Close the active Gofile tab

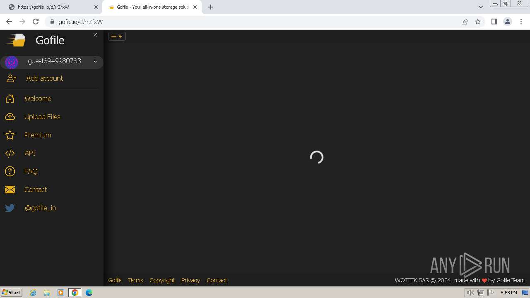coord(195,7)
